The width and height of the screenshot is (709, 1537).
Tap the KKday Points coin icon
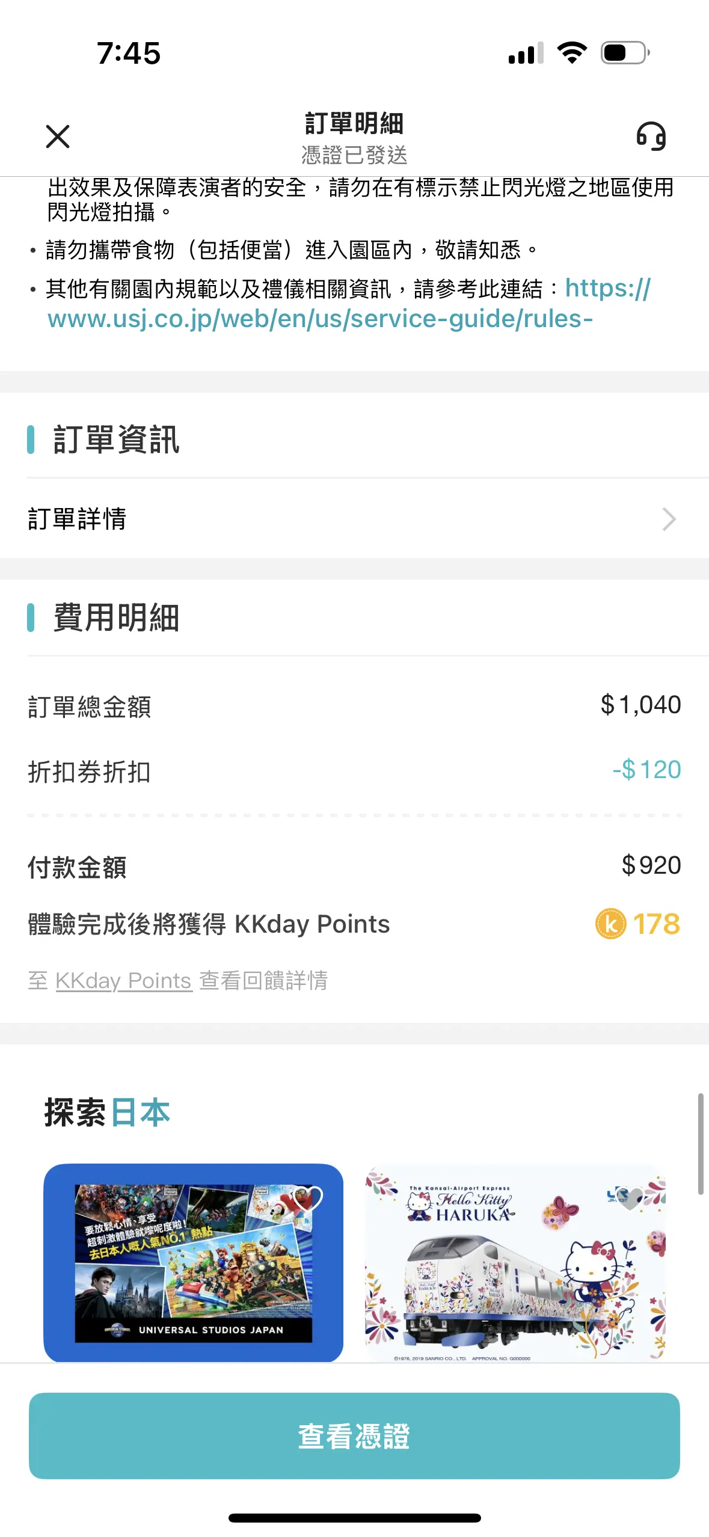(610, 924)
